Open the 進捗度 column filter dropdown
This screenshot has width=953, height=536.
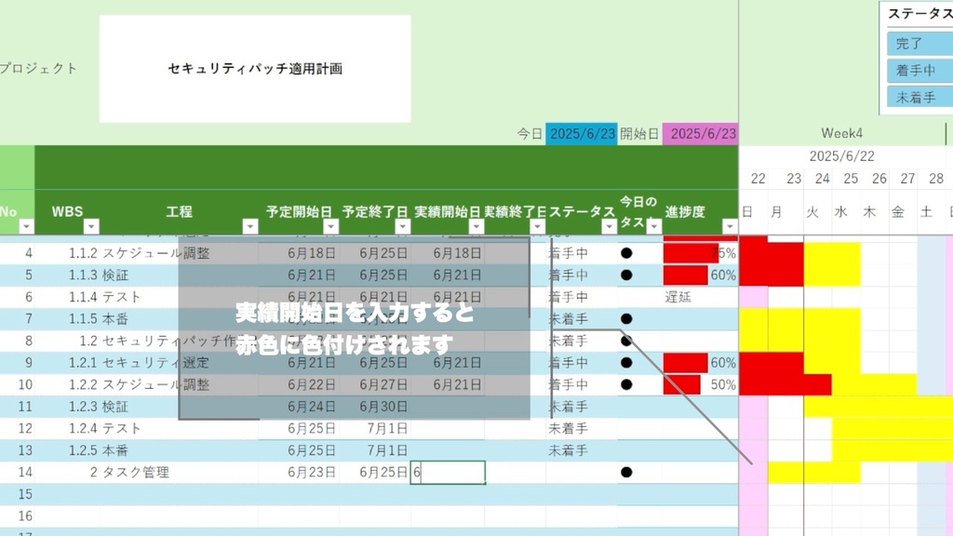coord(731,226)
